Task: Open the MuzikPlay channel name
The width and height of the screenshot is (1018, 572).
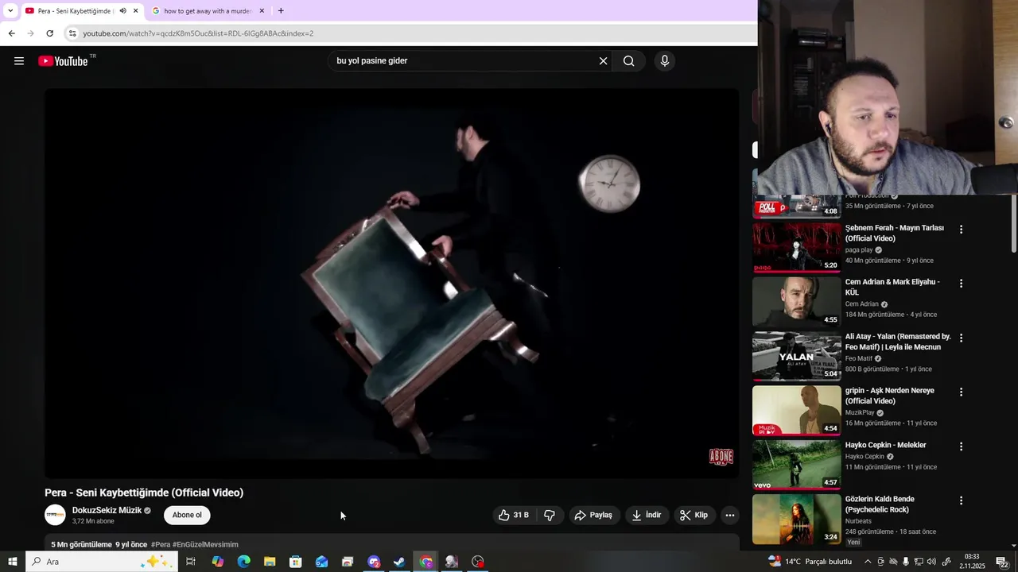Action: [x=860, y=412]
